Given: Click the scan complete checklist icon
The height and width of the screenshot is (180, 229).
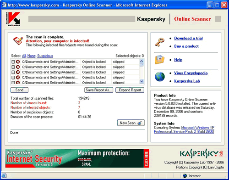Looking at the screenshot, I should coord(18,40).
